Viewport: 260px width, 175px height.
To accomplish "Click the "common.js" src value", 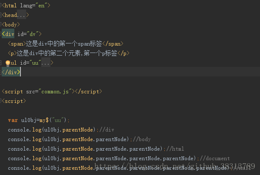I will tap(57, 91).
